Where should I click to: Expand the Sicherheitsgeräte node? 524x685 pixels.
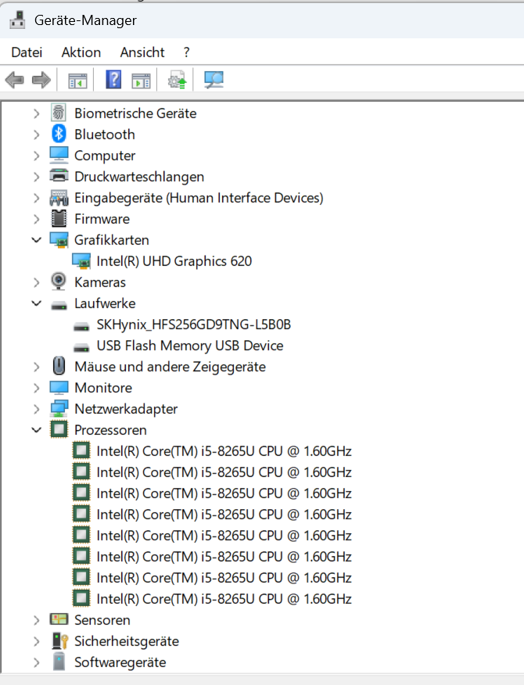pyautogui.click(x=36, y=641)
